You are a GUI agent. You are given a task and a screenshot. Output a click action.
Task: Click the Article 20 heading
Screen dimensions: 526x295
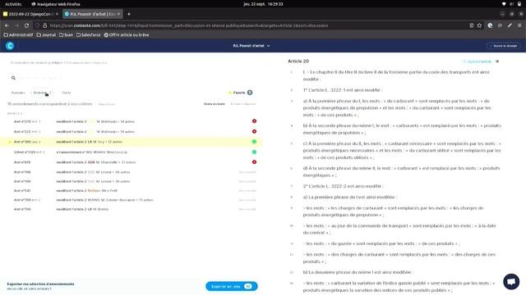click(x=298, y=61)
